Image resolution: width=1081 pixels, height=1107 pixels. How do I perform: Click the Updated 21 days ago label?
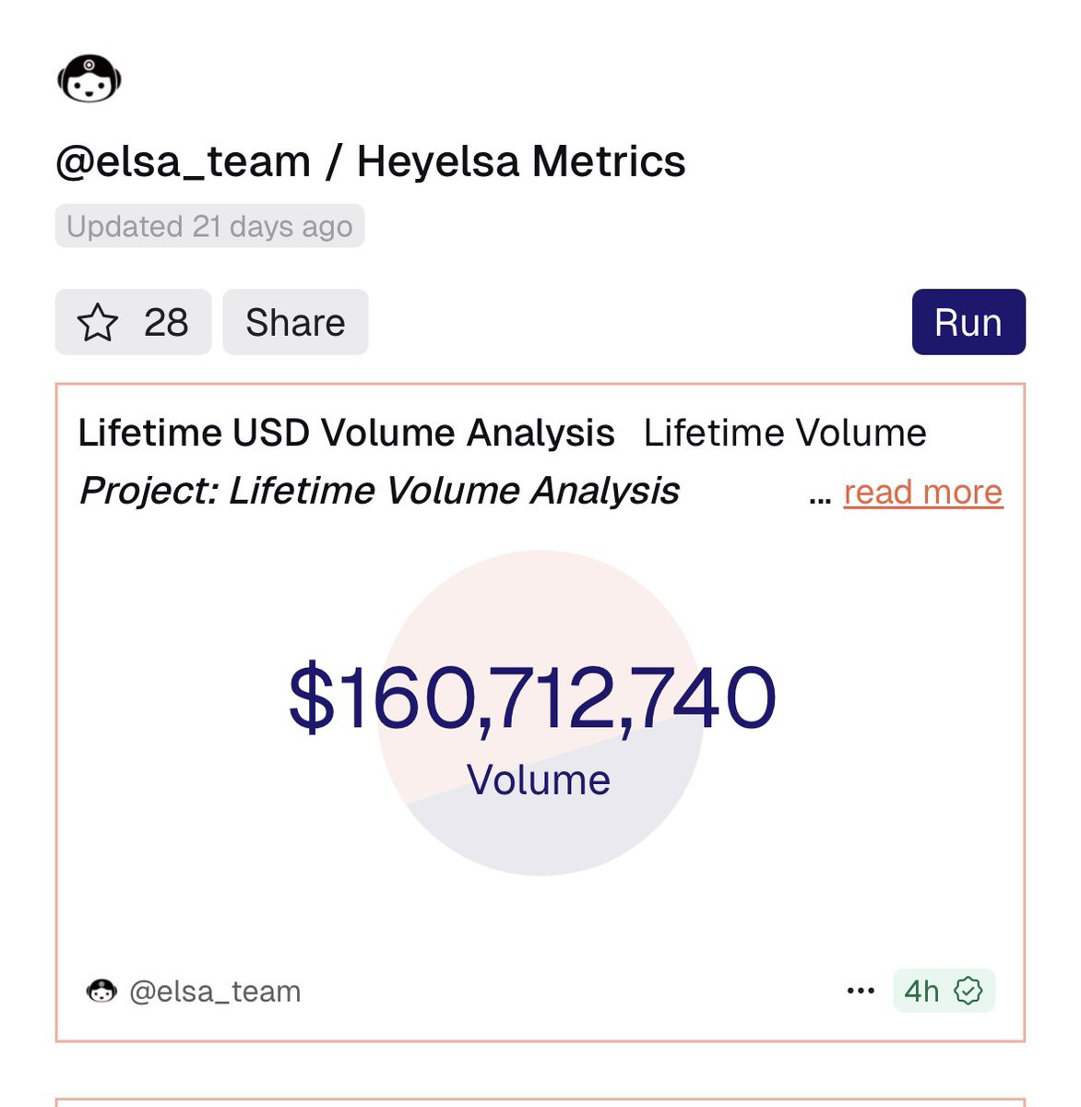click(209, 226)
